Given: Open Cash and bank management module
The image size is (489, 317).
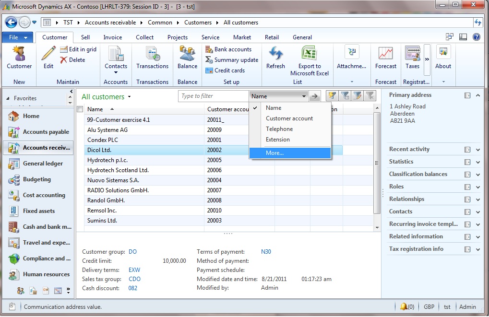Looking at the screenshot, I should point(39,227).
